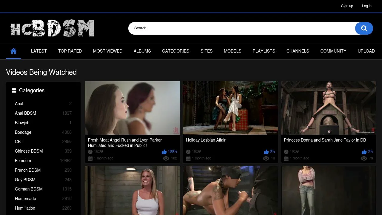Screen dimensions: 382x215
Task: Click the eye icon showing 13 views
Action: (x=266, y=158)
